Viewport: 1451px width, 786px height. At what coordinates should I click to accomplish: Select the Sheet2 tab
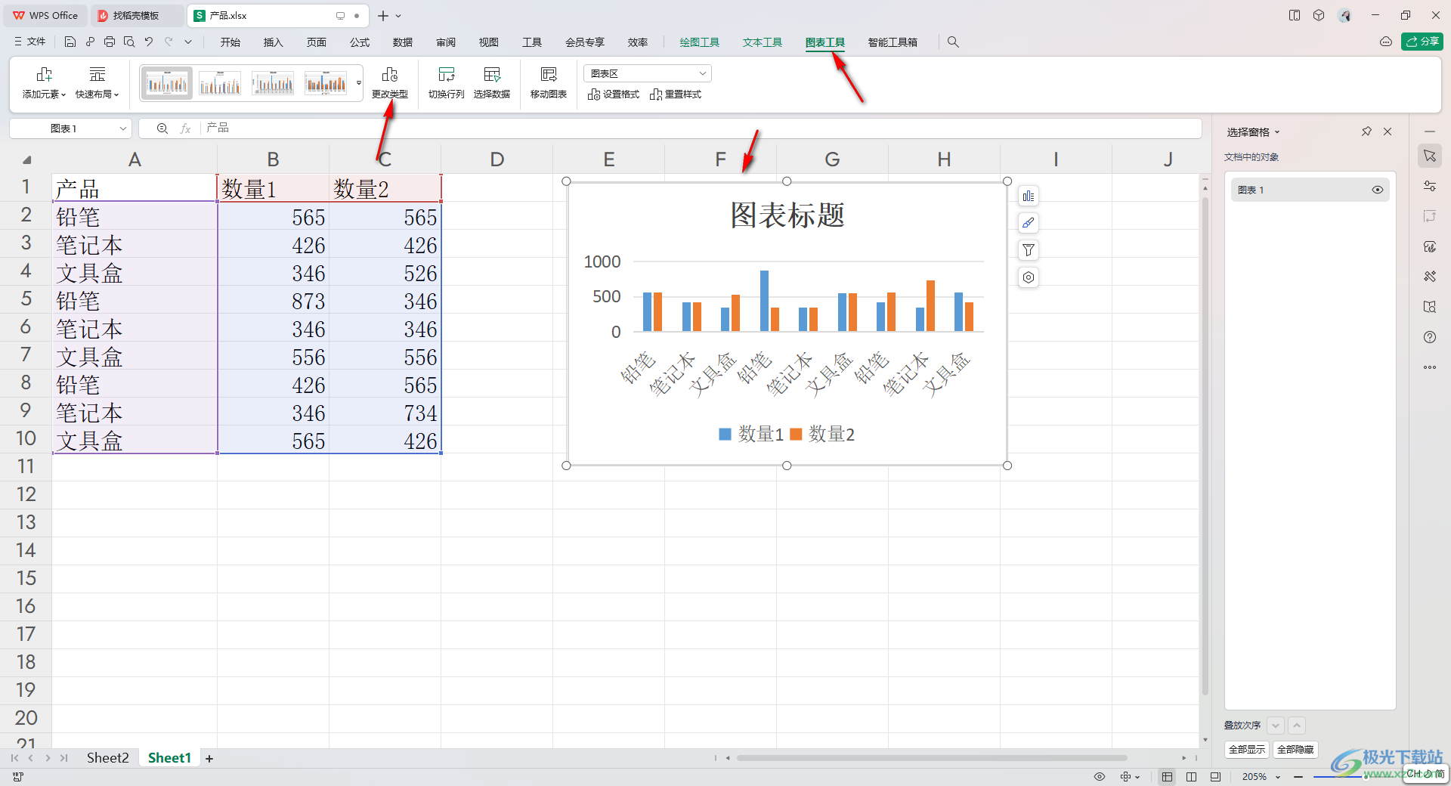pos(108,758)
